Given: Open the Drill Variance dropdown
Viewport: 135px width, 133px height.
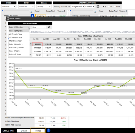Looking at the screenshot, I should (x=9, y=7).
